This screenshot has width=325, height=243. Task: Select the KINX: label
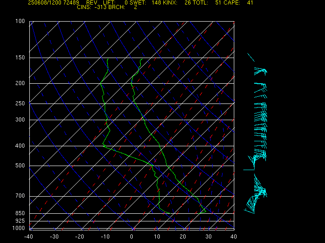170,3
